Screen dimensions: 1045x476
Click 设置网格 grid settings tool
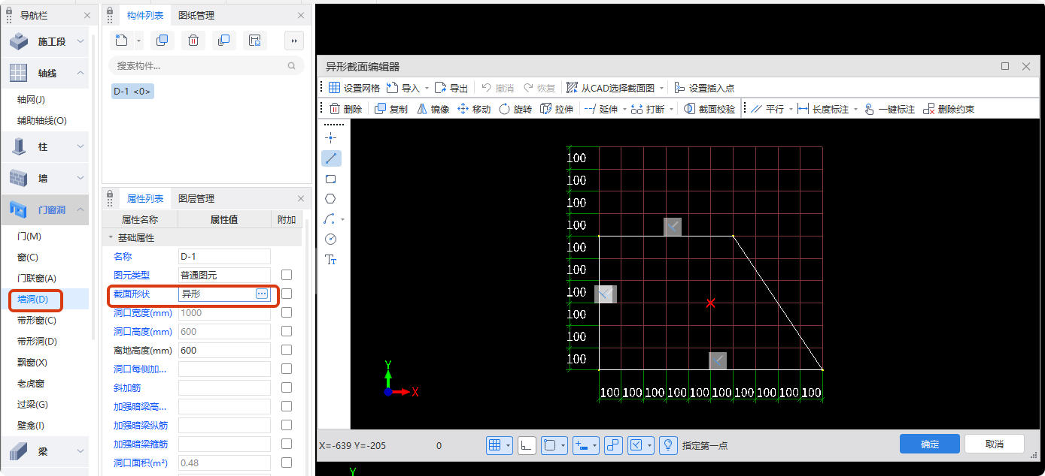(x=354, y=88)
